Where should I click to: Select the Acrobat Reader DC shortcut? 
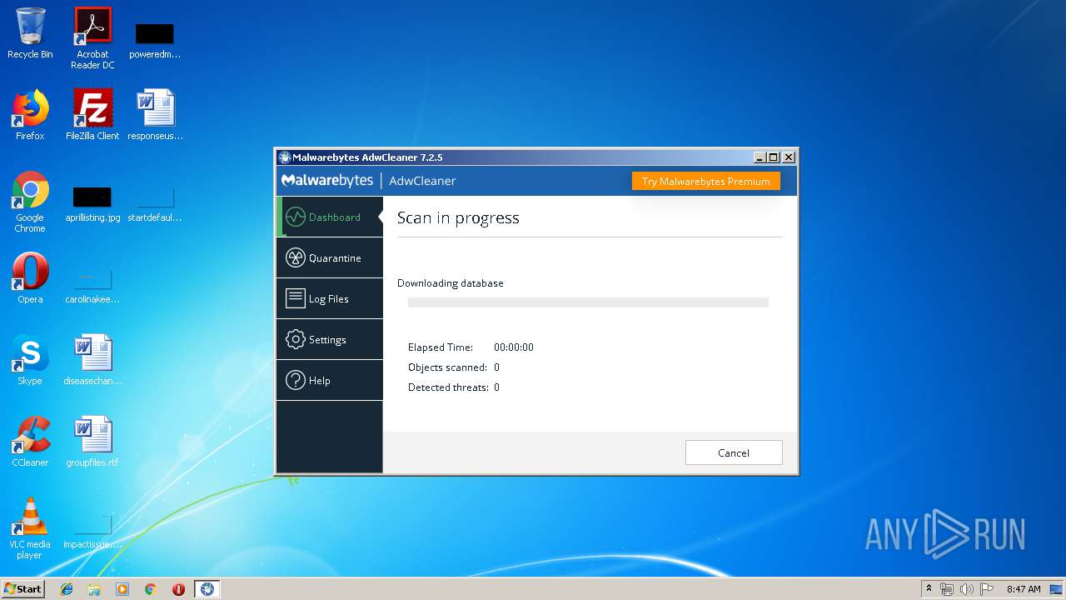[92, 38]
